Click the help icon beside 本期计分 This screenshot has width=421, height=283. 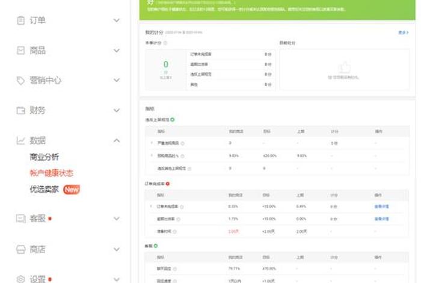pos(165,43)
